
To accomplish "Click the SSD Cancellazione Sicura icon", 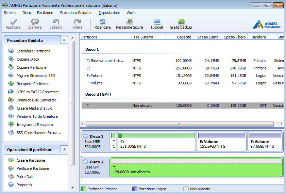I will 11,132.
